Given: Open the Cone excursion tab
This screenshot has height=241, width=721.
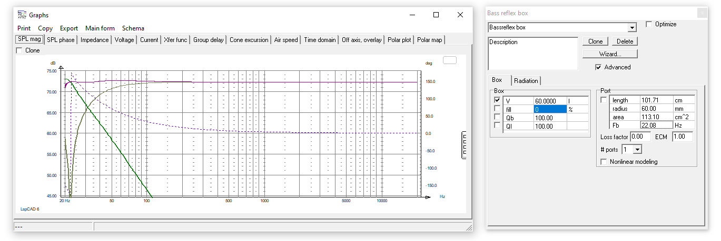Looking at the screenshot, I should point(249,40).
